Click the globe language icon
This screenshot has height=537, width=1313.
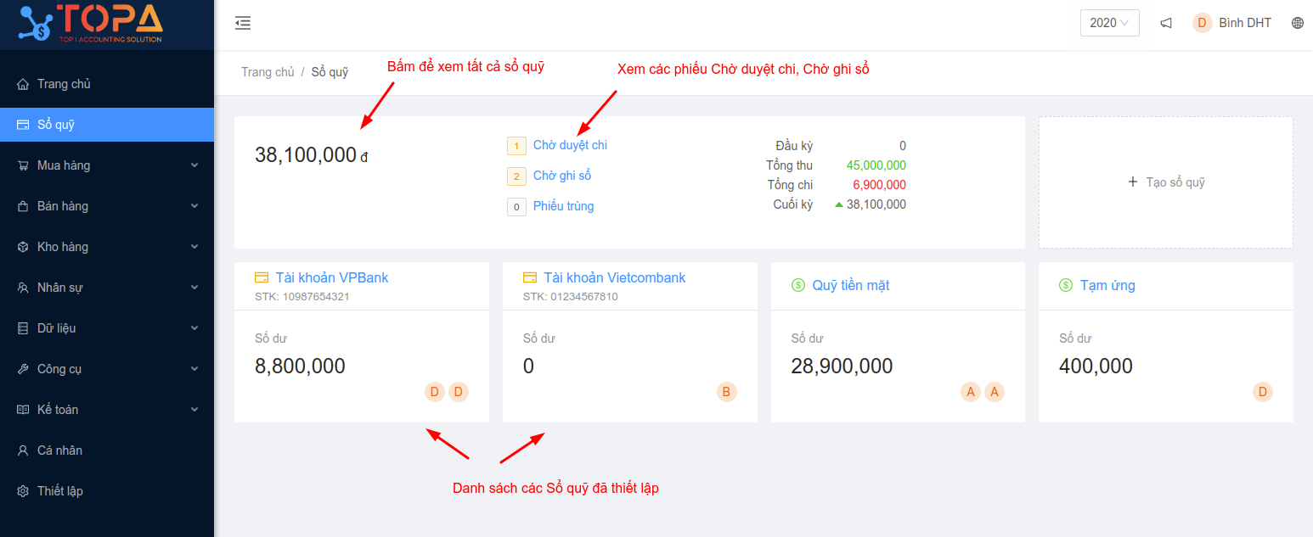tap(1298, 23)
